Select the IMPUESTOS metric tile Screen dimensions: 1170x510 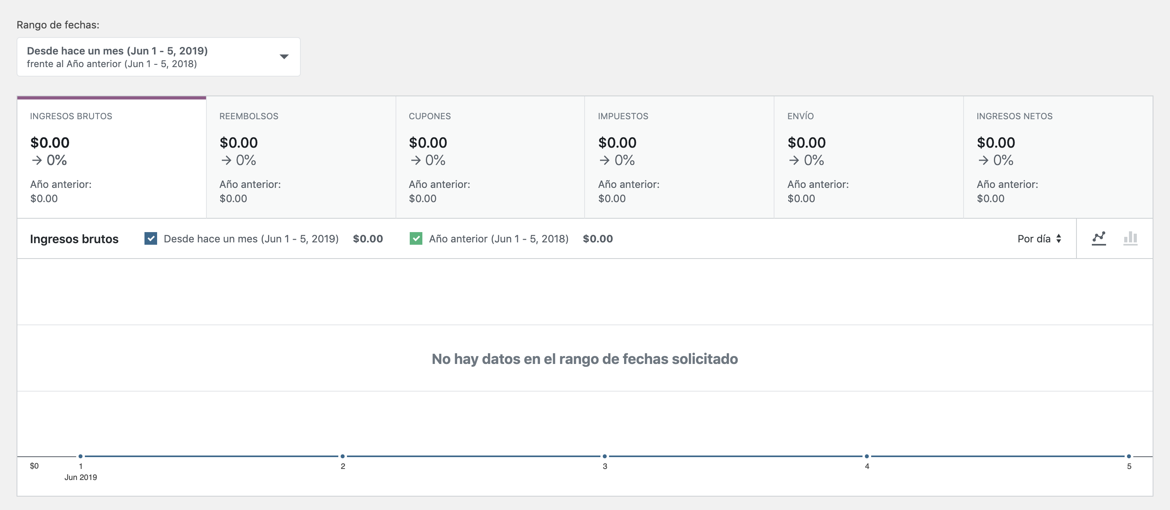tap(679, 157)
